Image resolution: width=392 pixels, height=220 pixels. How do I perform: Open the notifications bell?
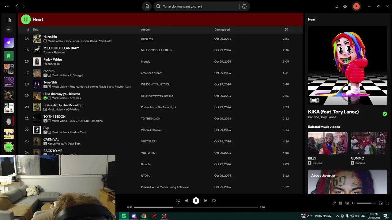click(337, 6)
